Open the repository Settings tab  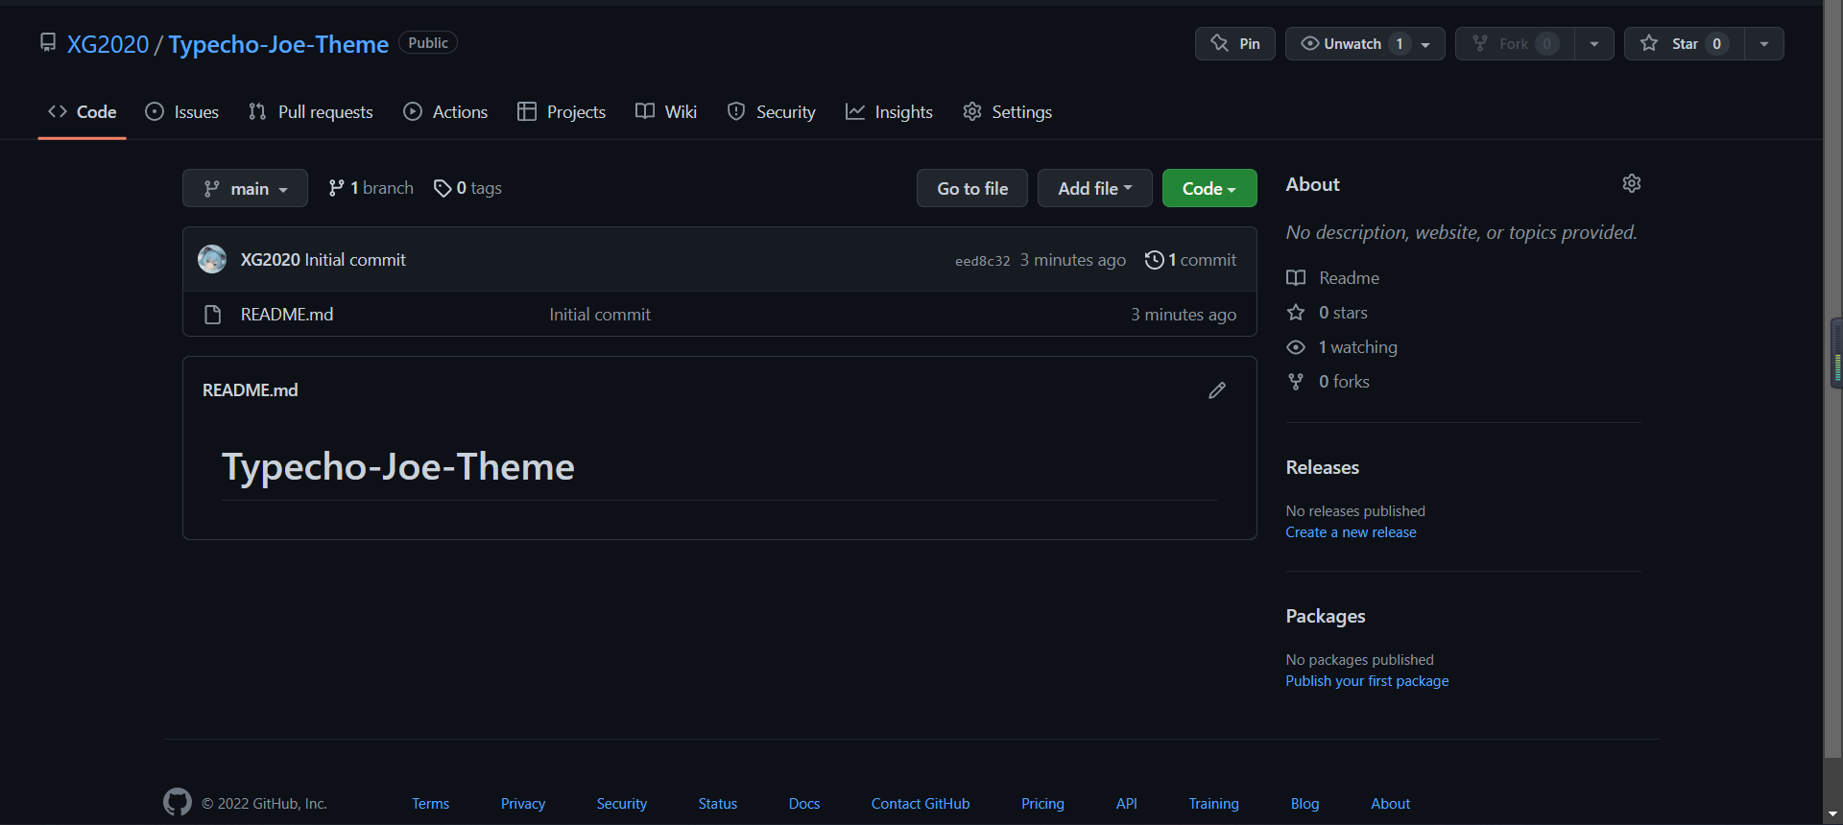coord(1008,112)
